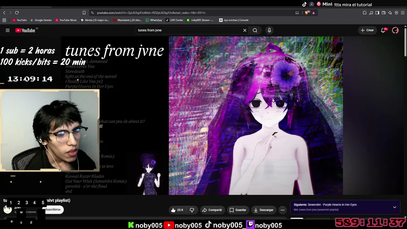Open the nya onichan Console bookmark
The width and height of the screenshot is (407, 229).
(x=234, y=20)
